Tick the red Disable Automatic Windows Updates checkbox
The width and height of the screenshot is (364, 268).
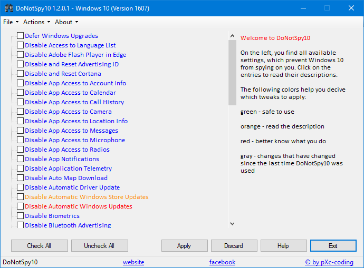tap(20, 206)
